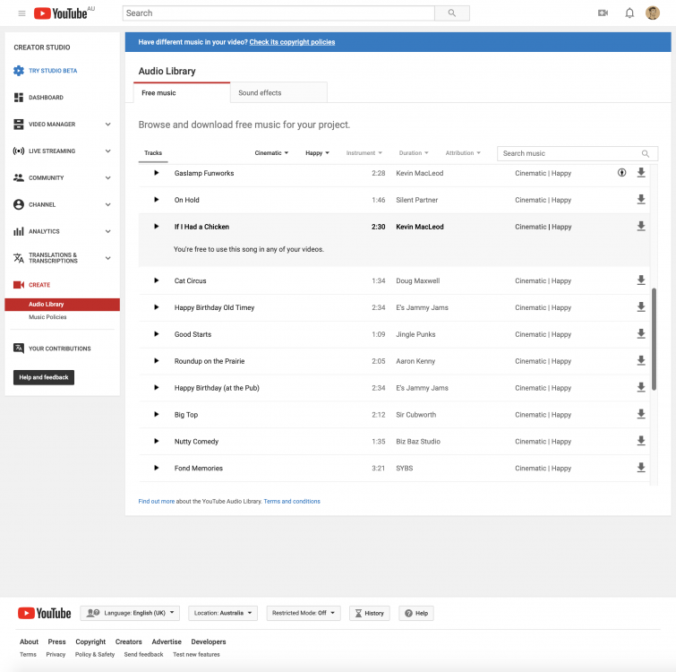Play the Cat Circus track

coord(157,280)
